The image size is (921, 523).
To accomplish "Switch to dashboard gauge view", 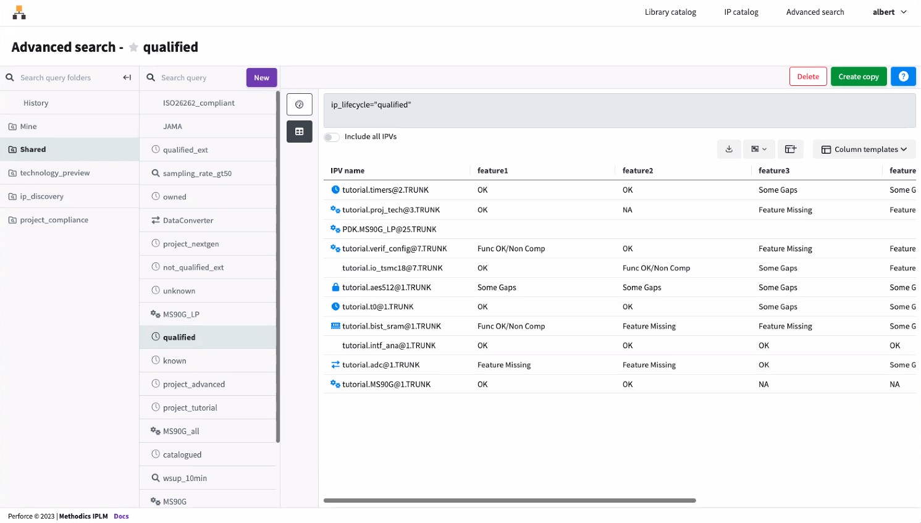I will click(x=300, y=104).
